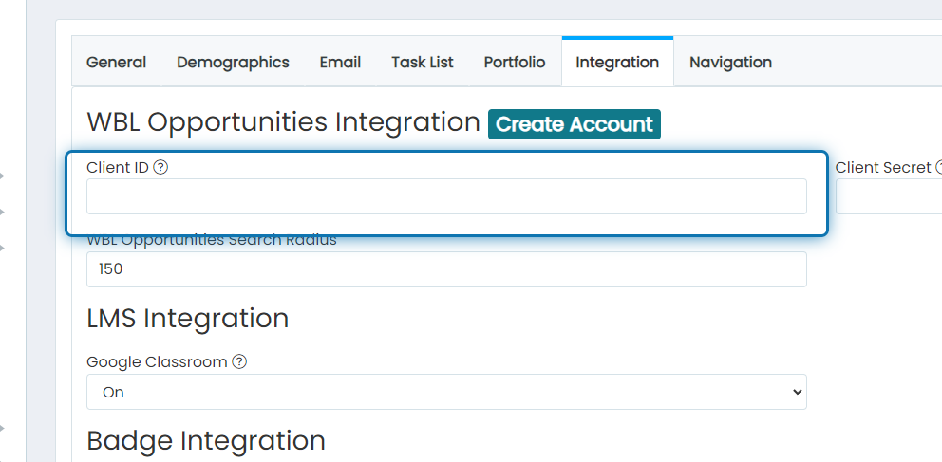Viewport: 942px width, 462px height.
Task: Click the WBL Opportunities Integration heading
Action: tap(283, 122)
